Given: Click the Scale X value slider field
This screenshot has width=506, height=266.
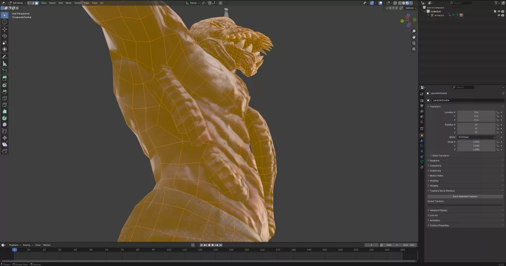Looking at the screenshot, I should coord(476,142).
